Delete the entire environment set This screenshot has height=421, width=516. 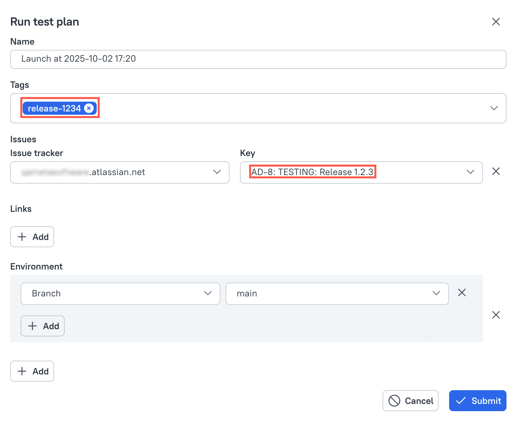(496, 315)
